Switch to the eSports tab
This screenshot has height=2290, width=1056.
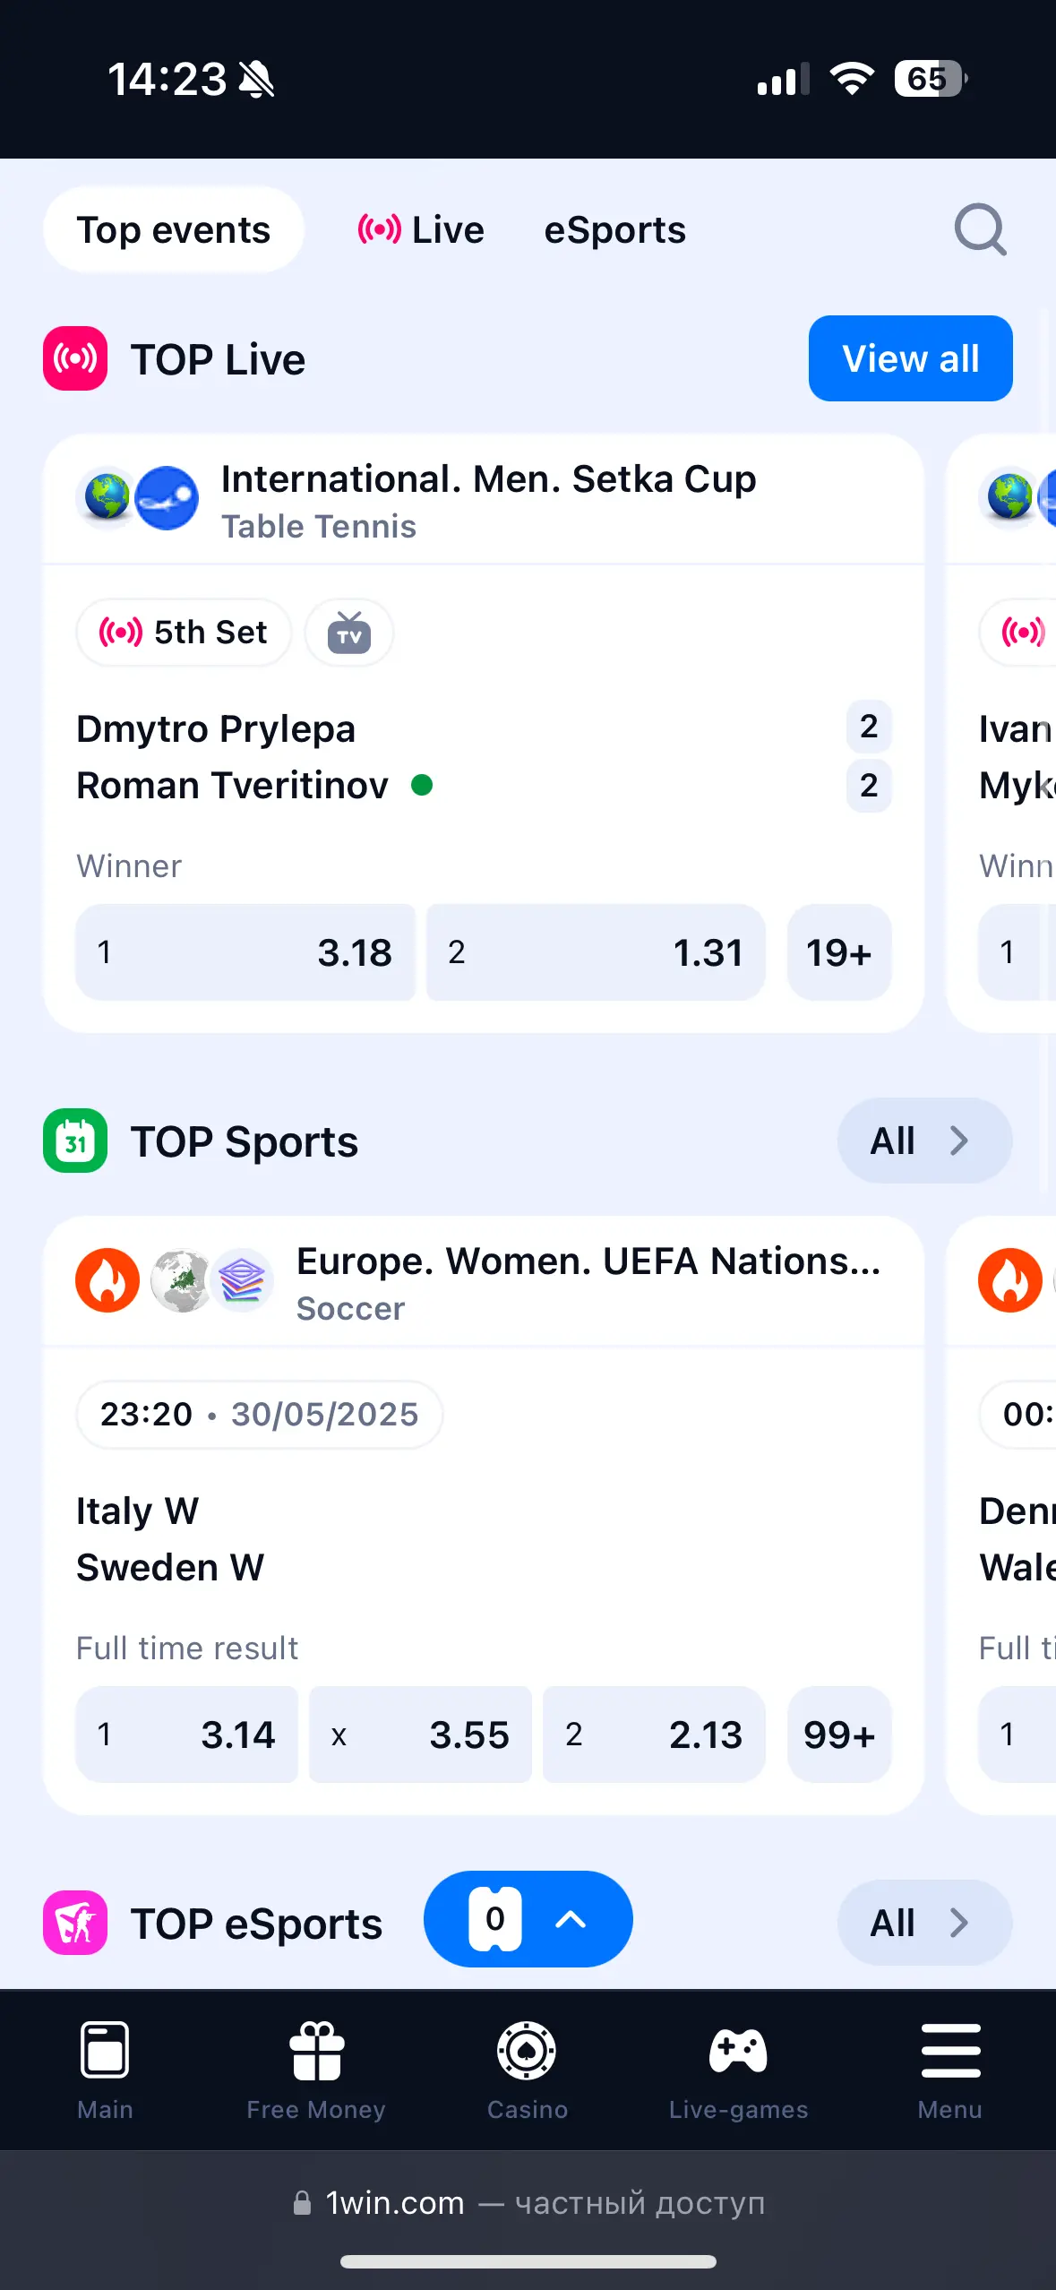[615, 230]
